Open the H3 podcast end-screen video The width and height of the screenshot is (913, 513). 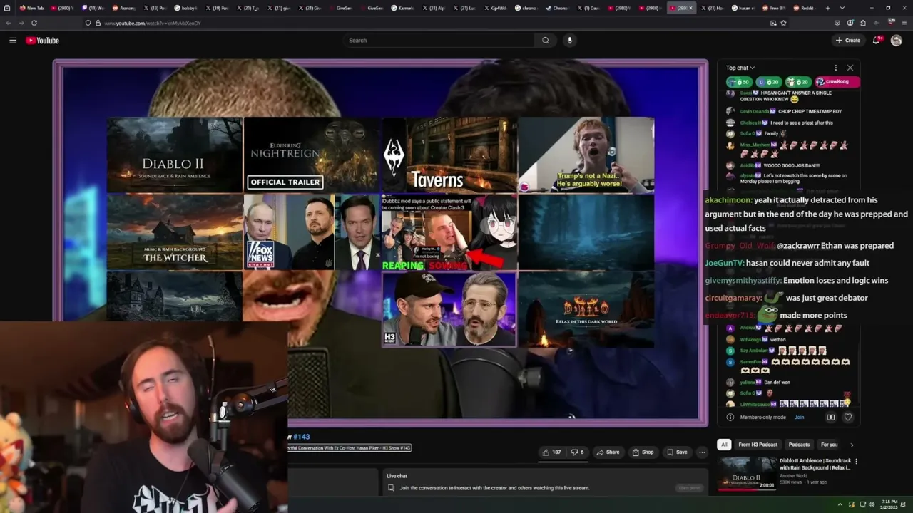coord(449,309)
